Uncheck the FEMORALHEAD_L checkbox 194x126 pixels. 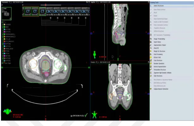[x=3, y=34]
